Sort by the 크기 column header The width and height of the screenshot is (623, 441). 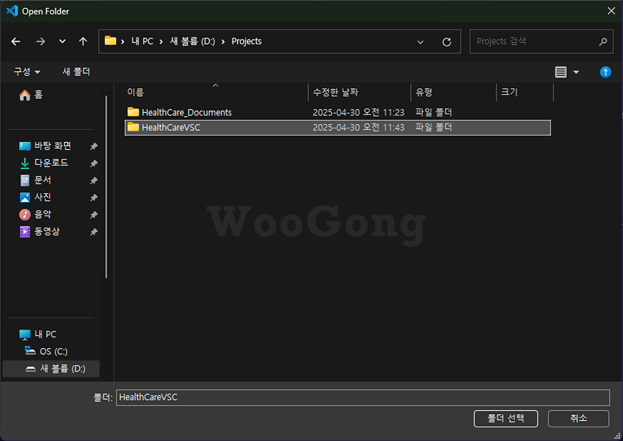(x=525, y=92)
